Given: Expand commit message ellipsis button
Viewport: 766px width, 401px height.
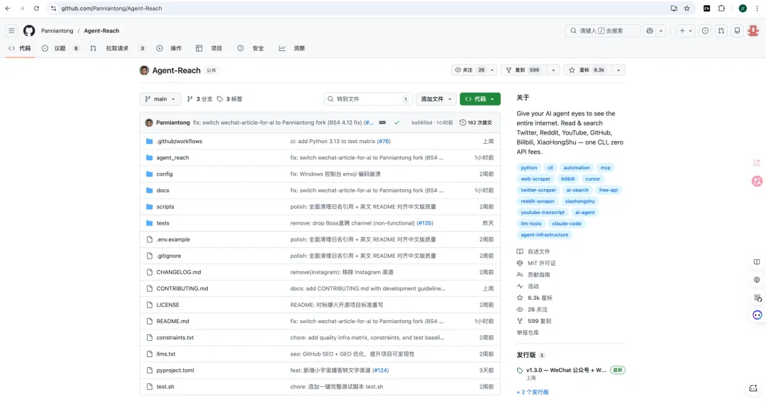Looking at the screenshot, I should (382, 123).
